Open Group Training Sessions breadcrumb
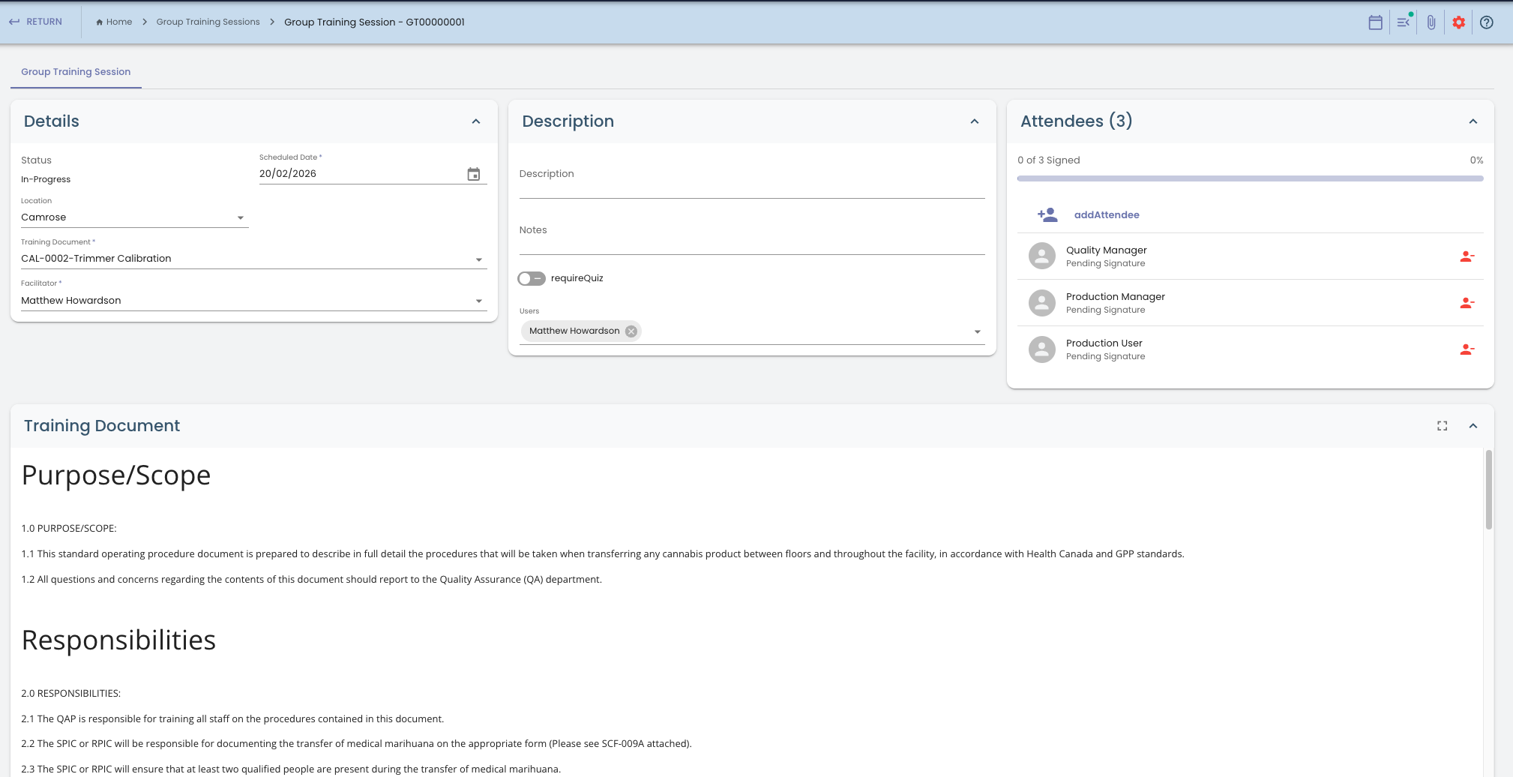The image size is (1513, 777). [x=208, y=22]
